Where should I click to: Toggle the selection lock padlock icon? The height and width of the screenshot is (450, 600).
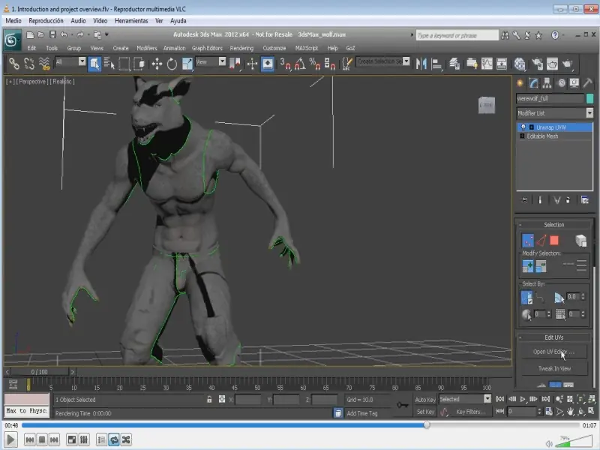(x=209, y=400)
